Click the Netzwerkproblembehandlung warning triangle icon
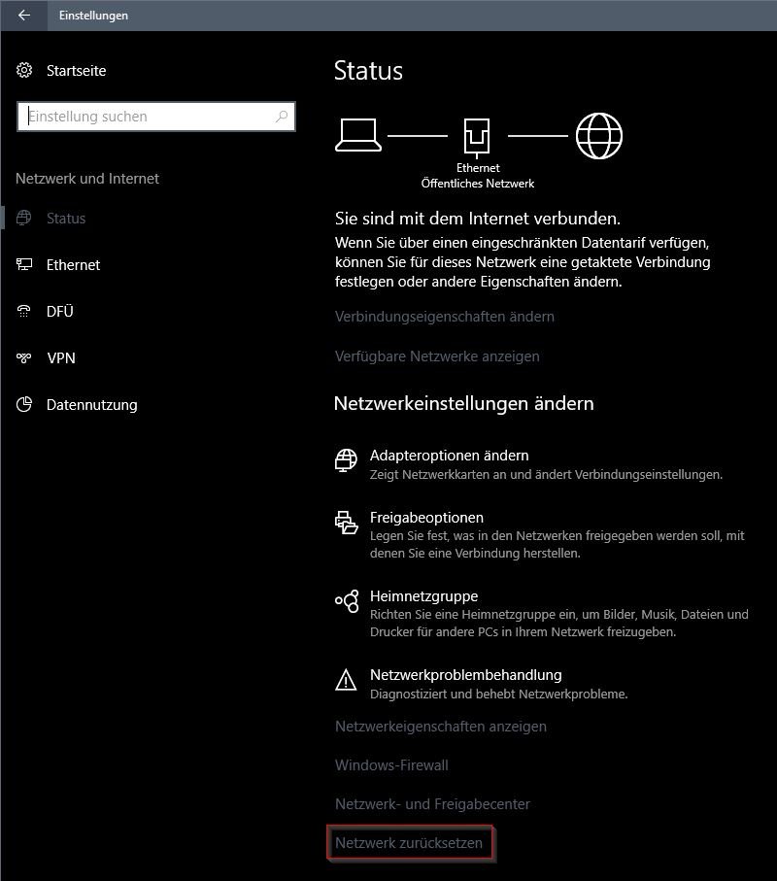 346,680
